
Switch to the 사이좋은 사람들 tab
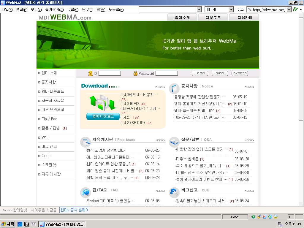[x=44, y=210]
